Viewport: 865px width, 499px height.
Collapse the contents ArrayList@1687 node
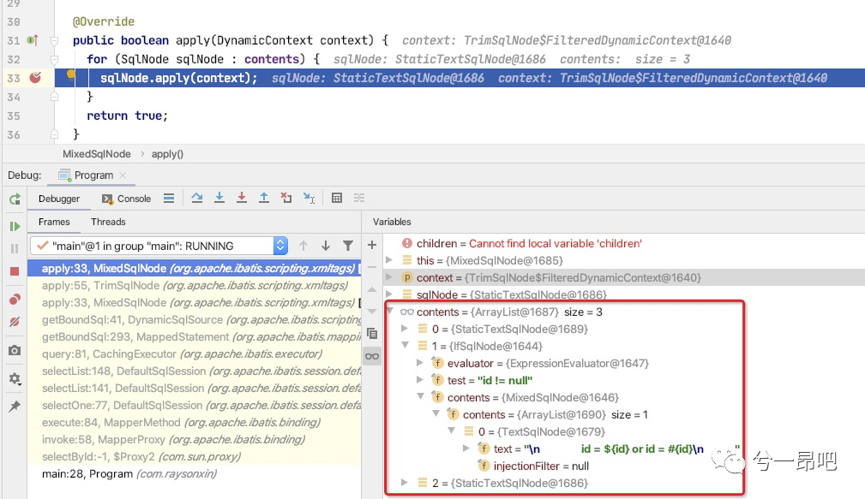pyautogui.click(x=389, y=312)
